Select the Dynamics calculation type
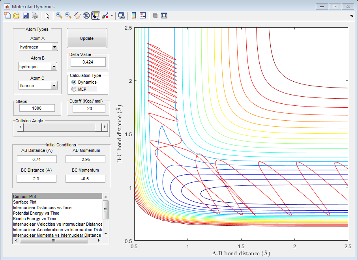The width and height of the screenshot is (358, 260). [x=74, y=82]
